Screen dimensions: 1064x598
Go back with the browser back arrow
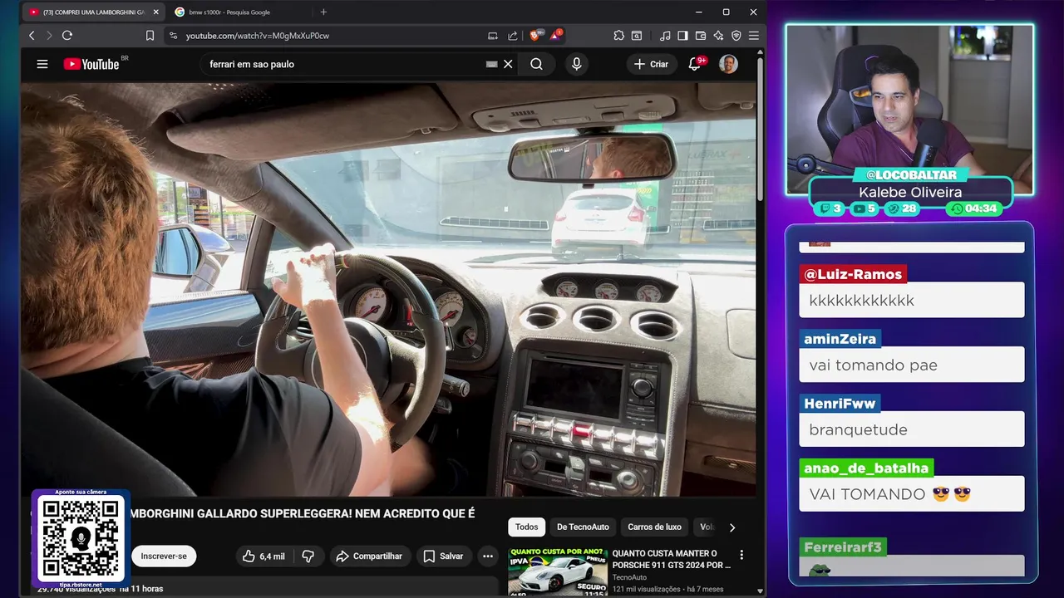coord(32,36)
